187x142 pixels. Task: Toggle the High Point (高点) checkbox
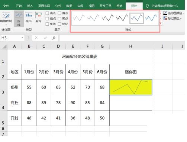tap(47, 13)
